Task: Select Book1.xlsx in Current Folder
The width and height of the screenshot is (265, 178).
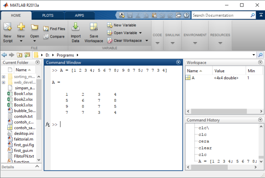Action: (23, 93)
